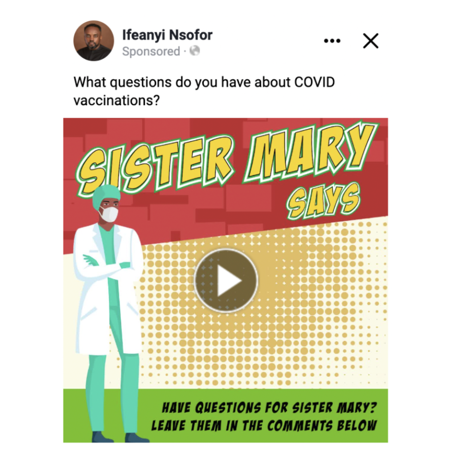Click the nurse's green surgical cap
The image size is (463, 463).
(106, 195)
